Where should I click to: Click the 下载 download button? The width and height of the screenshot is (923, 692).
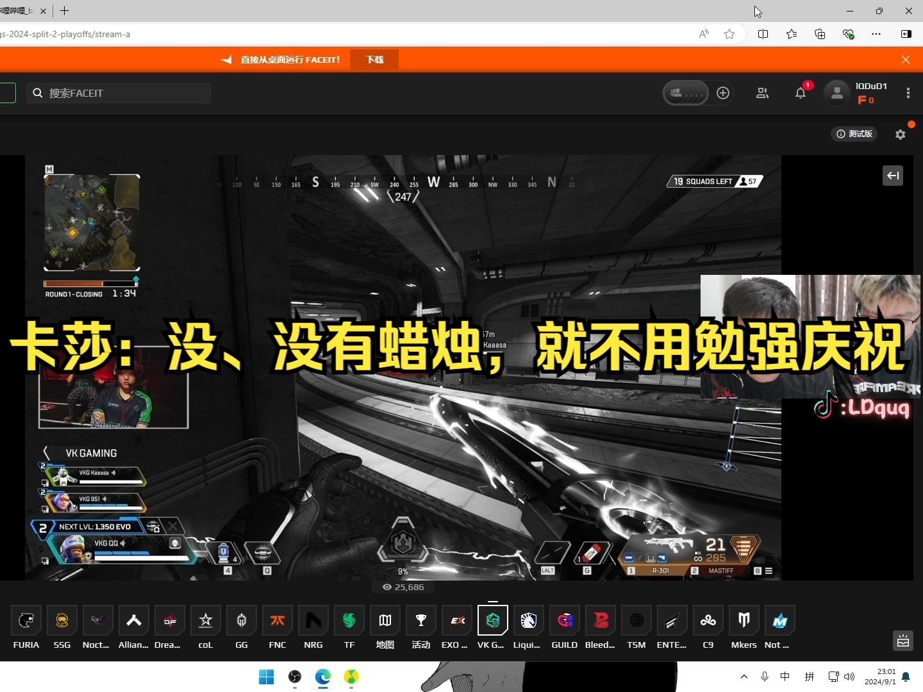click(x=375, y=60)
